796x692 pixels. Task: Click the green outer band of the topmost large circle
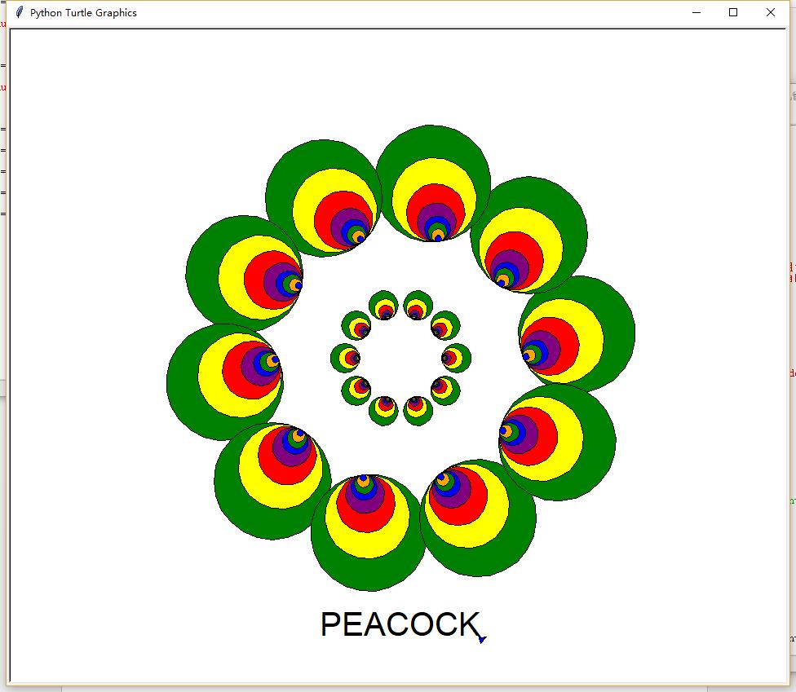click(x=432, y=140)
